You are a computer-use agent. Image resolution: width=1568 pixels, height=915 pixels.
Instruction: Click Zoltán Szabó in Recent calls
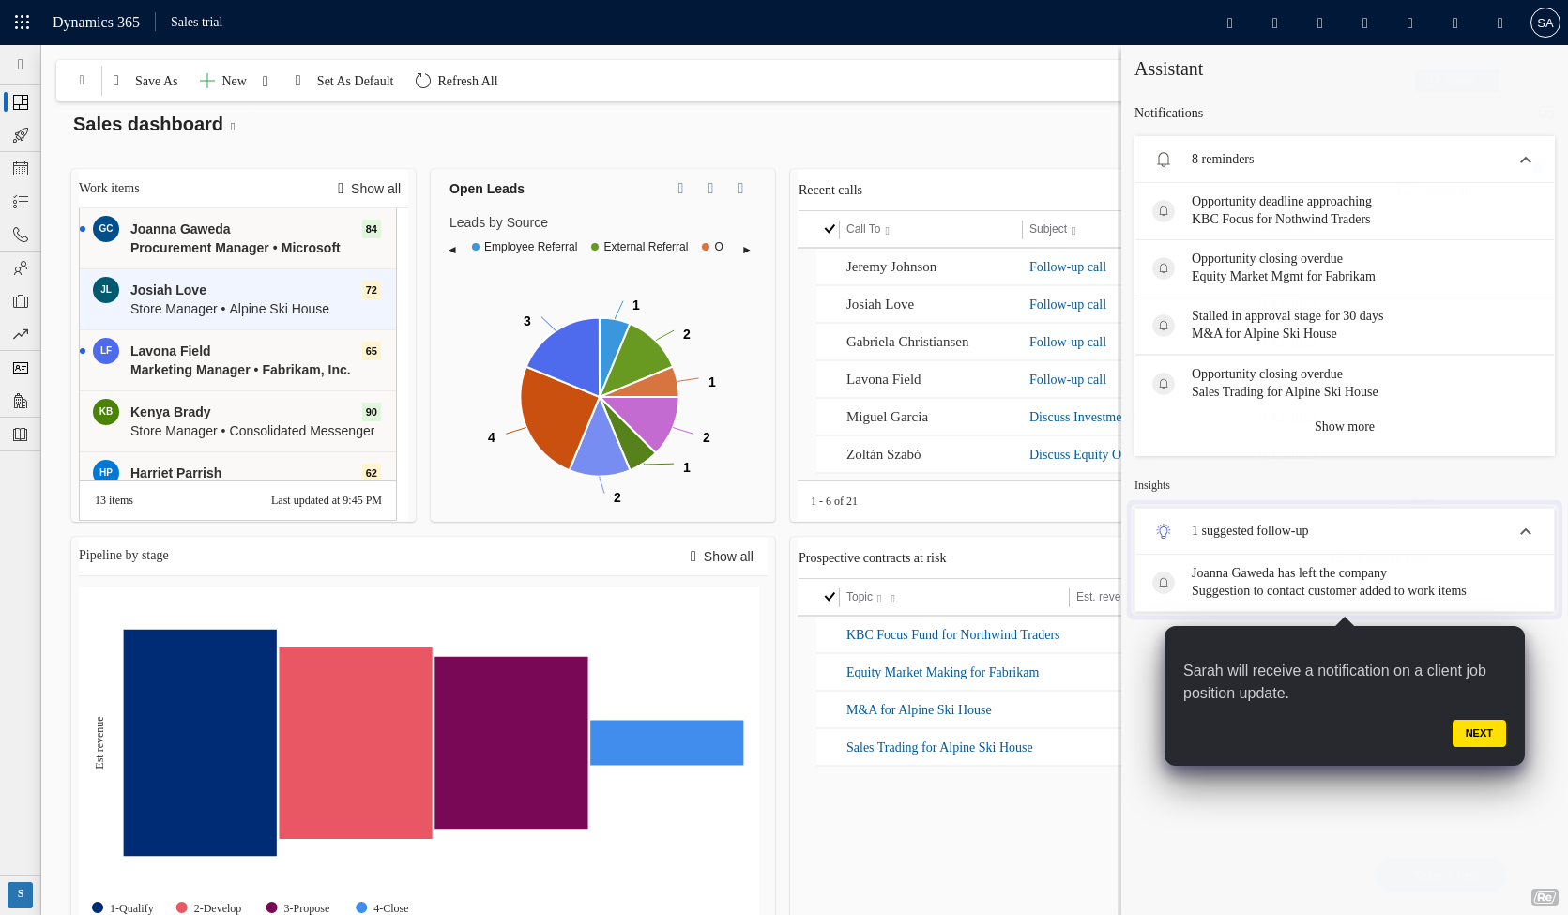pyautogui.click(x=883, y=454)
